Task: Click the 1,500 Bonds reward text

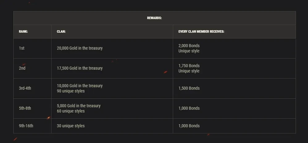Action: pos(189,88)
